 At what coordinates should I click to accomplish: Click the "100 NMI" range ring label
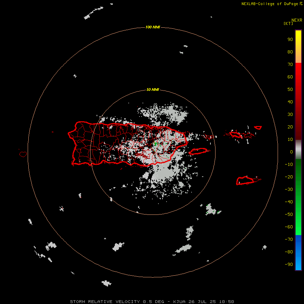pos(153,27)
